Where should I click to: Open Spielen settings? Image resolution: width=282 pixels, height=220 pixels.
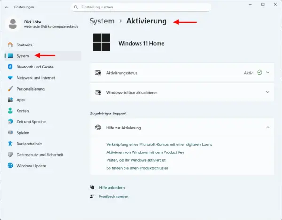(43, 133)
